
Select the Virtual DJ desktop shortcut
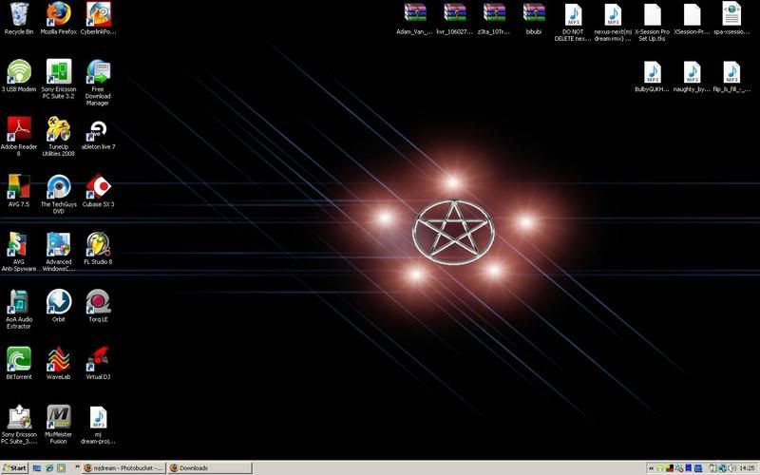click(x=98, y=359)
